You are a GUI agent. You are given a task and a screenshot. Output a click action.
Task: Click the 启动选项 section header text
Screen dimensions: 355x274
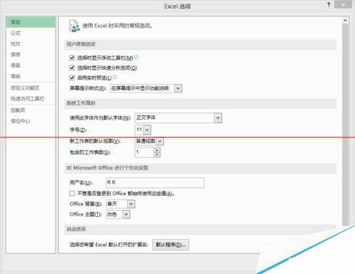(x=76, y=229)
